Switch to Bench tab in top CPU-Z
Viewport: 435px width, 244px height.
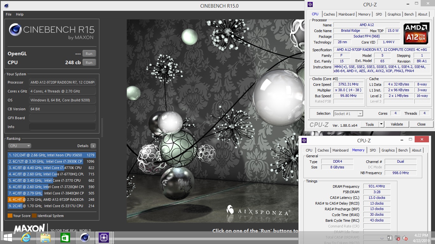click(409, 14)
